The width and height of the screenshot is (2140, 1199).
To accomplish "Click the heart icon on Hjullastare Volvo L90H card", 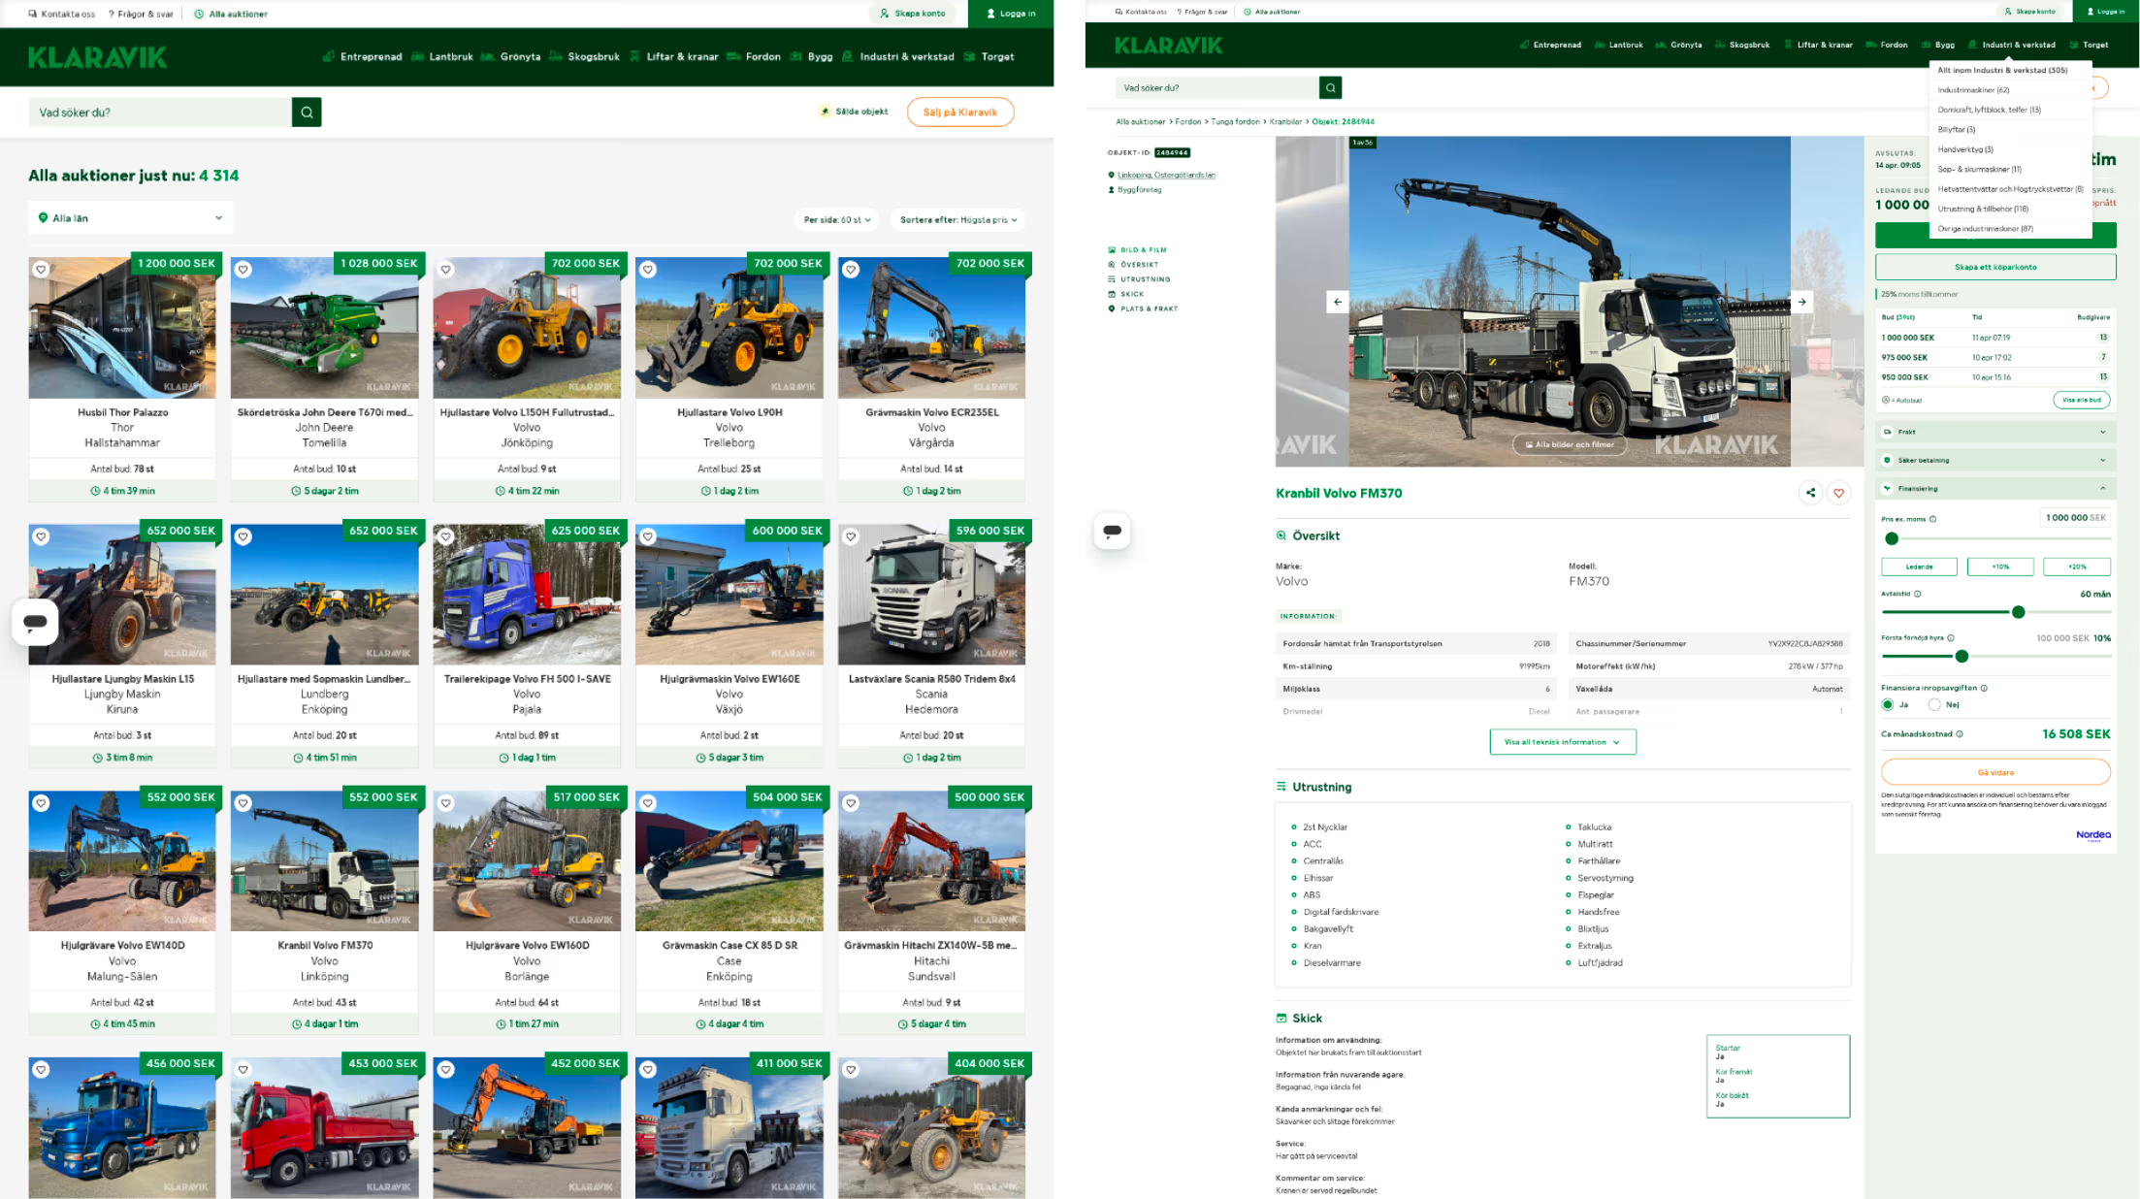I will 648,270.
